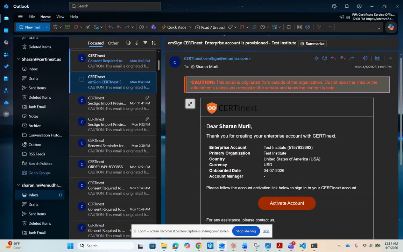Print the email using printer icon
This screenshot has width=403, height=252.
(289, 27)
